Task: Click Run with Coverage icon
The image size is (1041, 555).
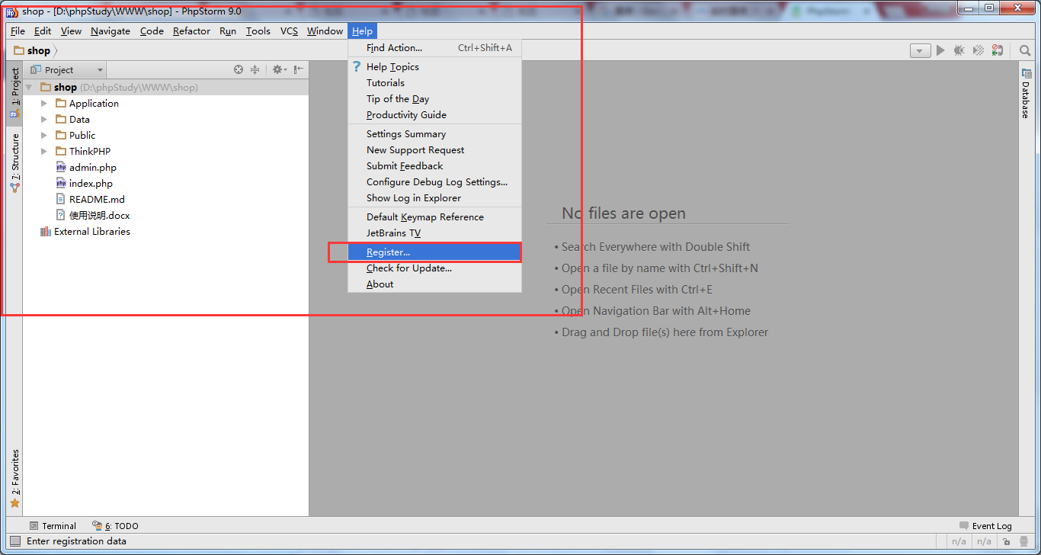Action: (979, 50)
